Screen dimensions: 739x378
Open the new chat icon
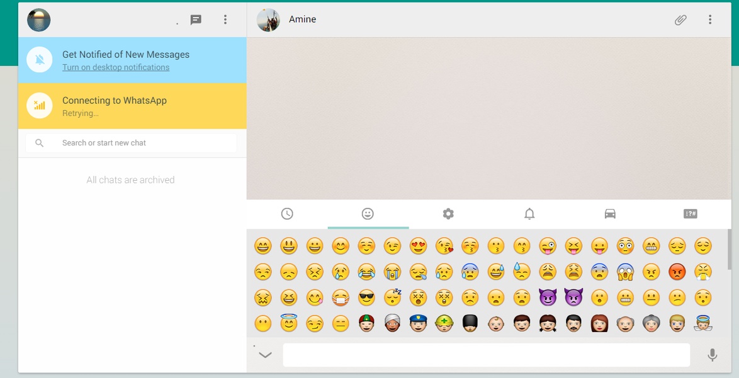tap(196, 20)
